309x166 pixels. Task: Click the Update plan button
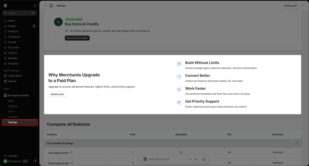tap(57, 94)
